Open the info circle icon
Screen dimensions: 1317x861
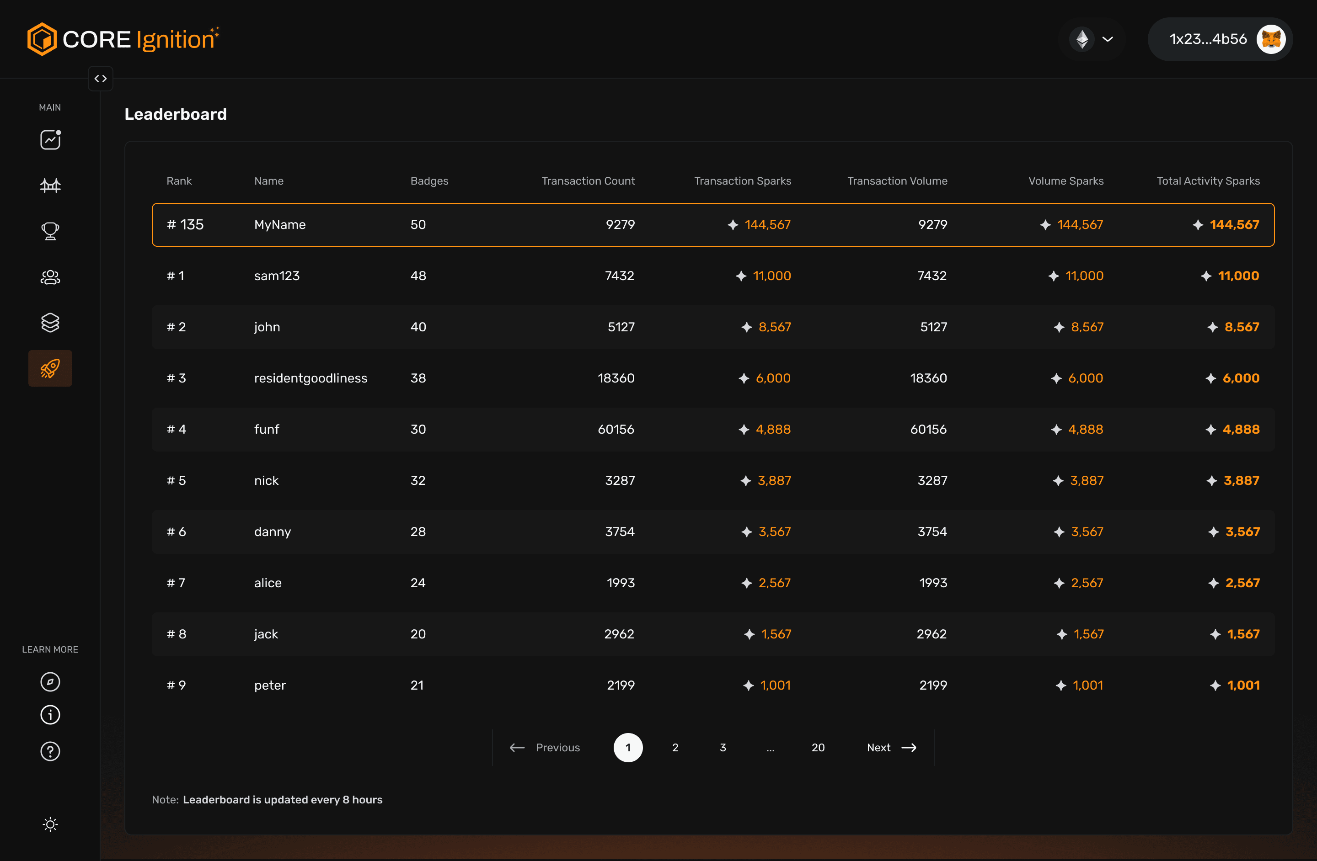click(50, 715)
